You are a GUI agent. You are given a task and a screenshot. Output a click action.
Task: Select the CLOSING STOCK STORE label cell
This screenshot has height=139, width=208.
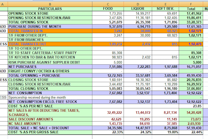tap(50, 80)
